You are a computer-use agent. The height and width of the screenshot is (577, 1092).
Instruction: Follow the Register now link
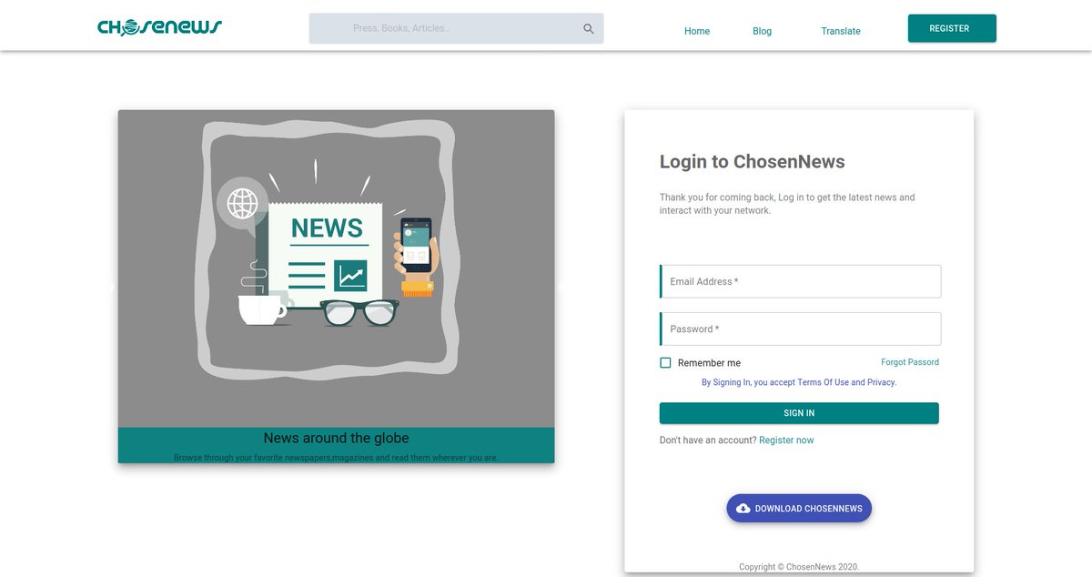coord(786,440)
